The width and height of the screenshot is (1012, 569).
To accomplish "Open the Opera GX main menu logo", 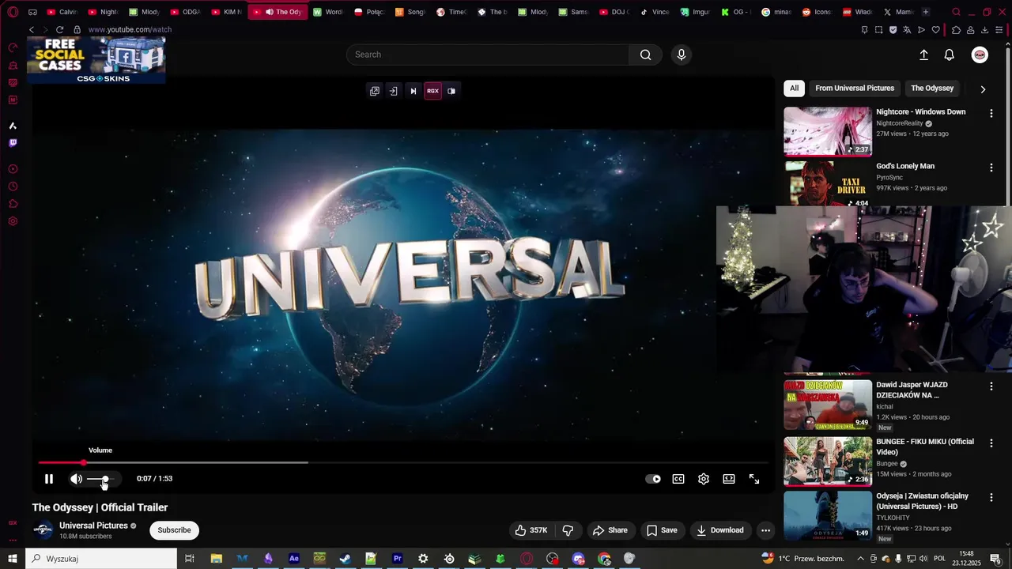I will click(13, 12).
